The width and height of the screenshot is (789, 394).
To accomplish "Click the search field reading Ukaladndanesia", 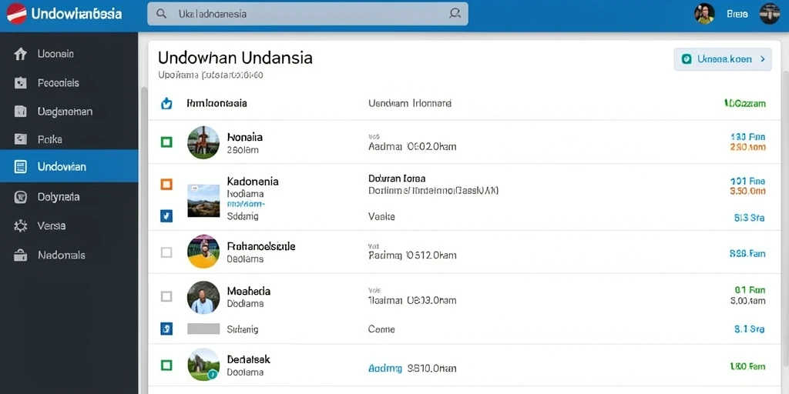I will pyautogui.click(x=307, y=14).
